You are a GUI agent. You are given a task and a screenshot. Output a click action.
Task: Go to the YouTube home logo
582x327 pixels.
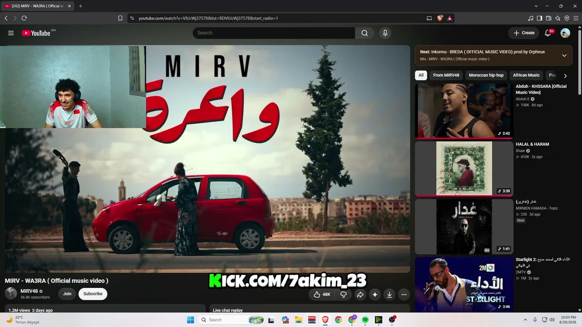click(36, 33)
